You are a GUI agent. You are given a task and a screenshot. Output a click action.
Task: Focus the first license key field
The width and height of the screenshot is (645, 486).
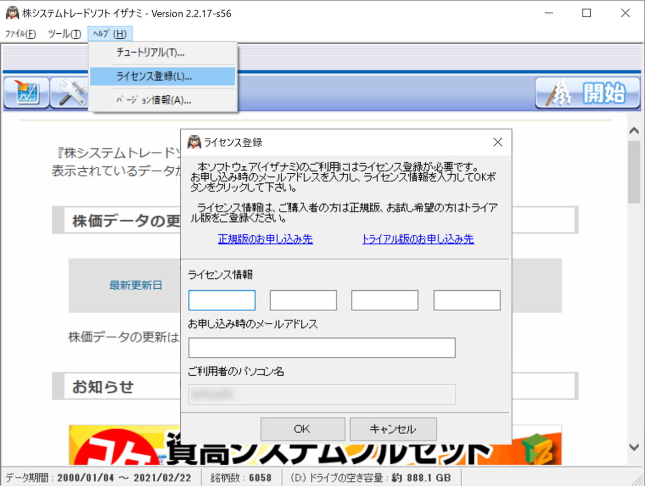[x=222, y=300]
